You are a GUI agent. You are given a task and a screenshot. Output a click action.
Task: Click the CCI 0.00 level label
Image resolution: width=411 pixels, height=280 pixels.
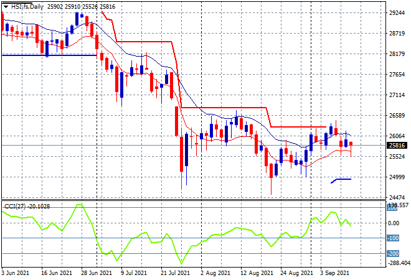click(x=394, y=223)
